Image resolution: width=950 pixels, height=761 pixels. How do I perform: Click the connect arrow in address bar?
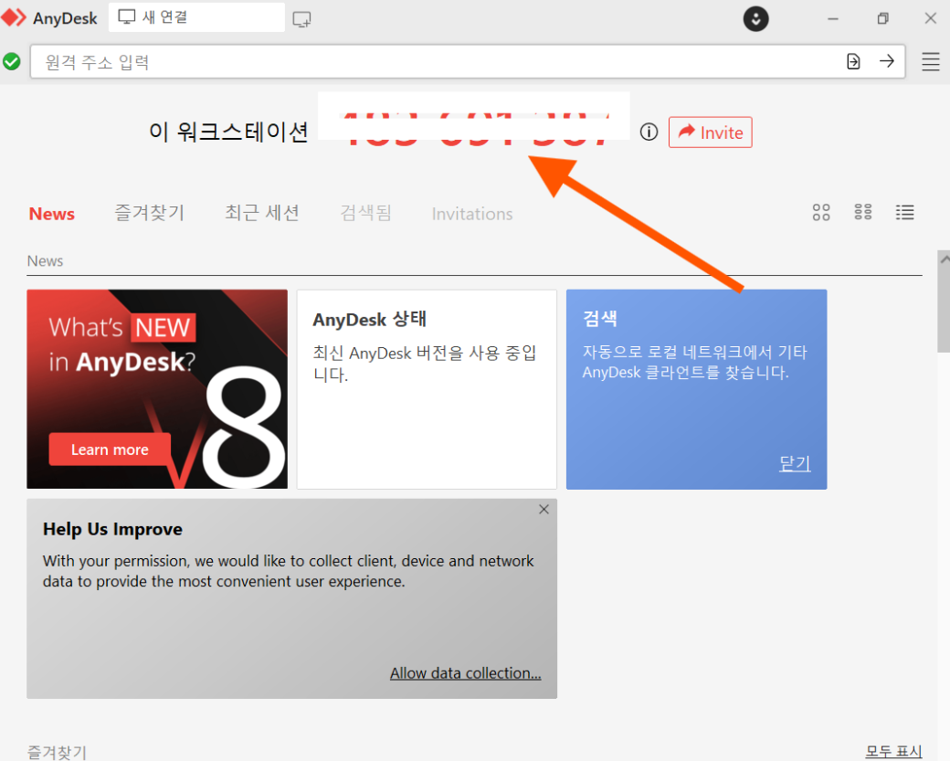tap(886, 61)
